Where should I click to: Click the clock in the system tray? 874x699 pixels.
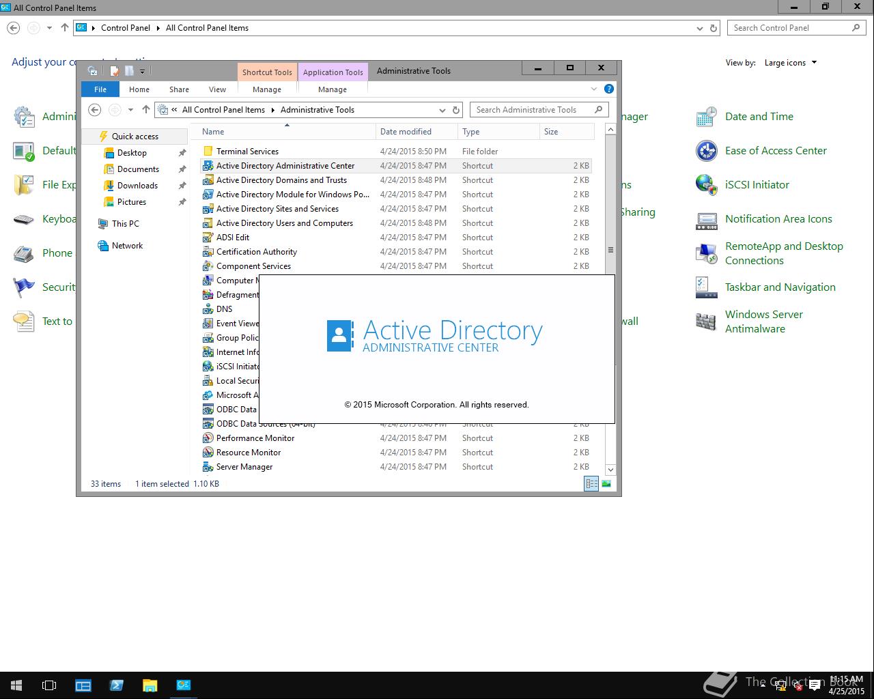click(x=846, y=685)
